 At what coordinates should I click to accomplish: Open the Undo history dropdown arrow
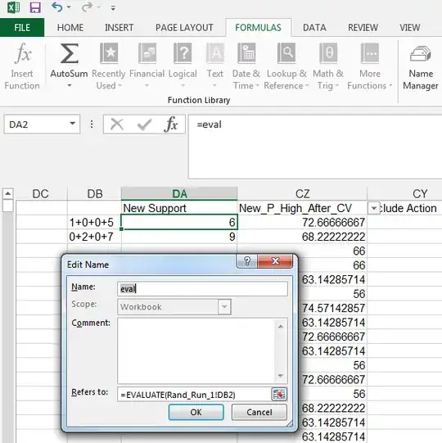point(70,7)
